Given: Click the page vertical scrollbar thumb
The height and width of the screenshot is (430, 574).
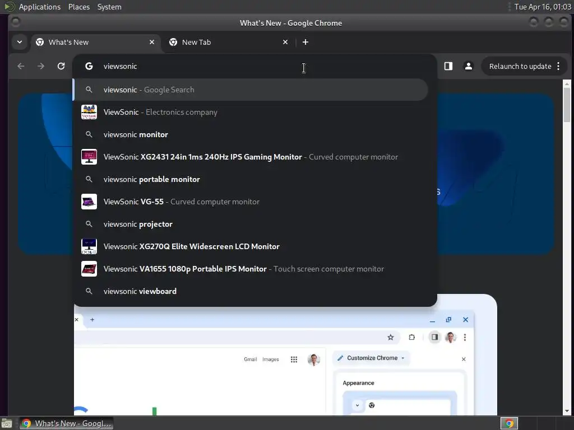Looking at the screenshot, I should tap(567, 105).
